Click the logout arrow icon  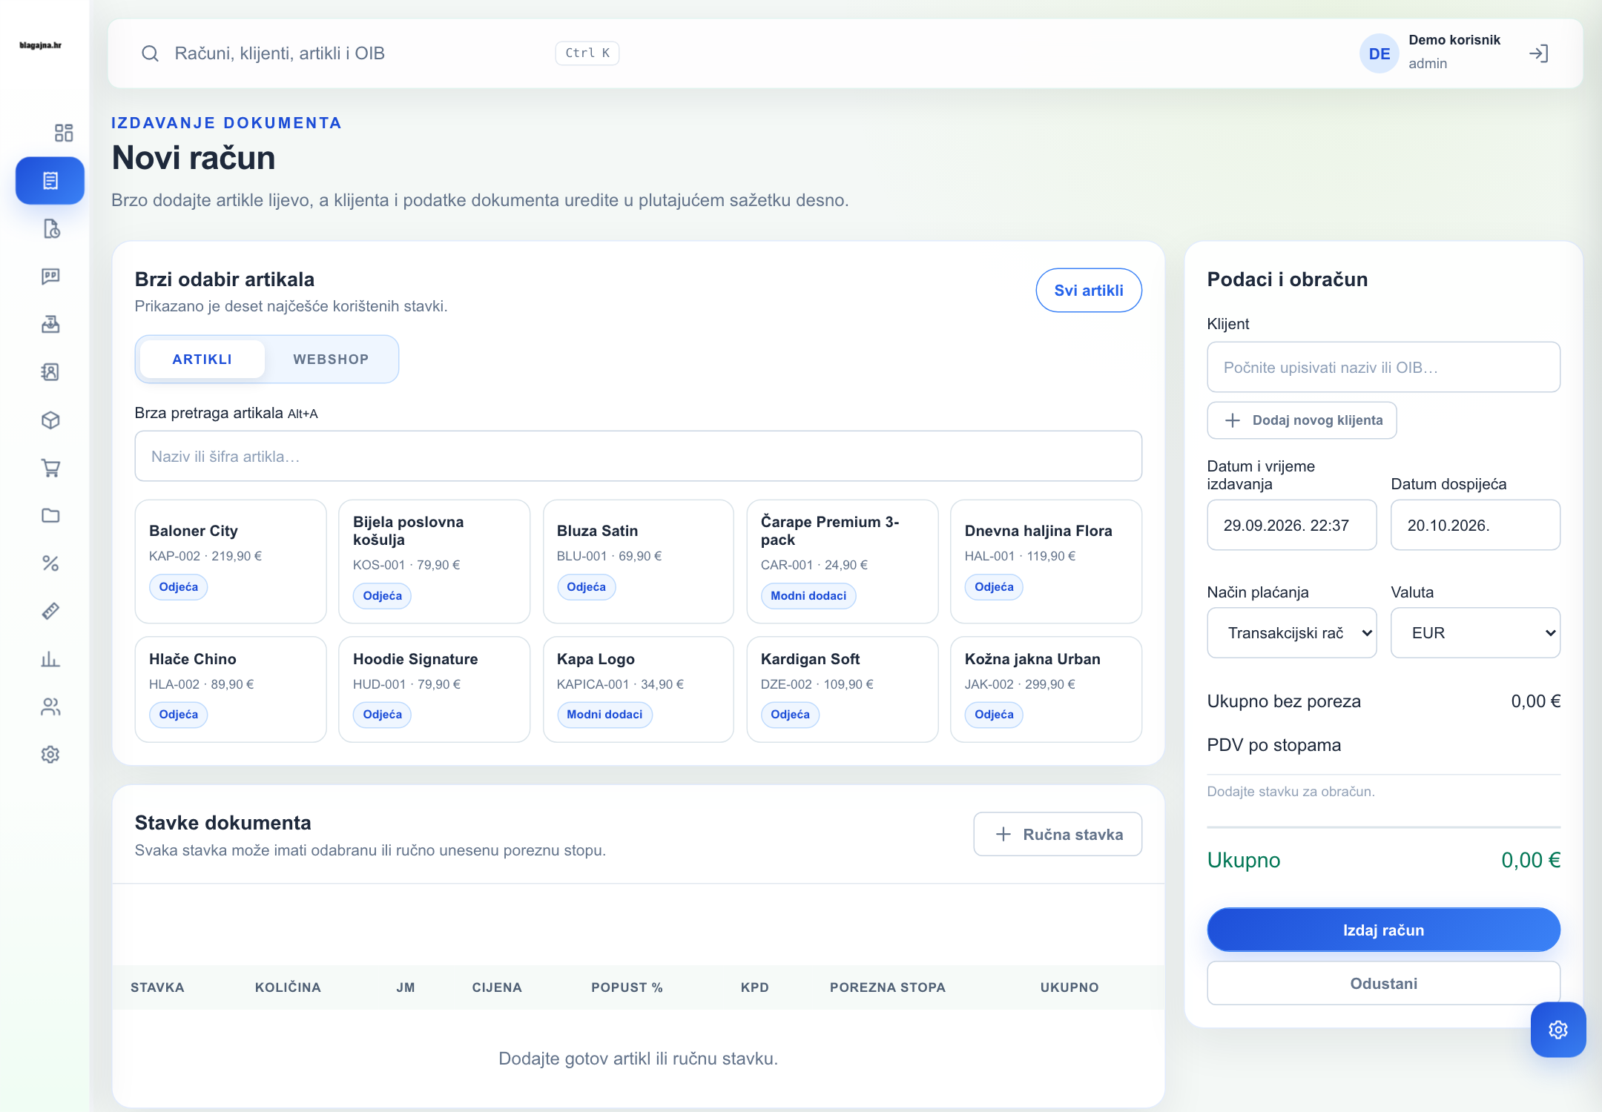click(x=1539, y=53)
